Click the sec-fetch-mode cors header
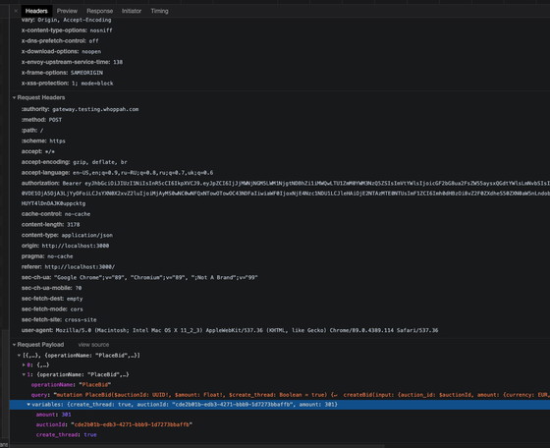The width and height of the screenshot is (550, 448). 52,309
